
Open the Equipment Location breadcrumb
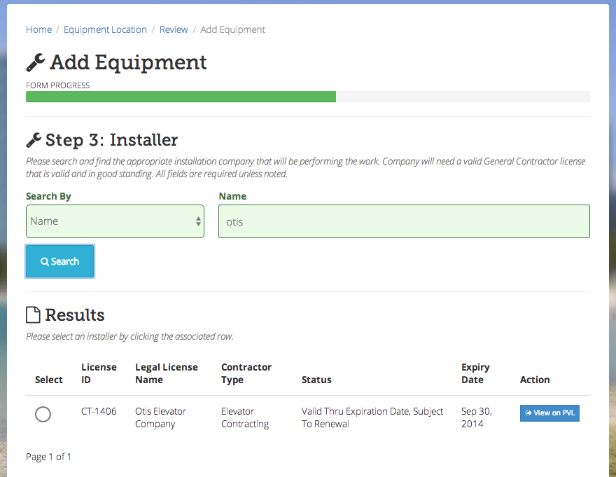105,29
